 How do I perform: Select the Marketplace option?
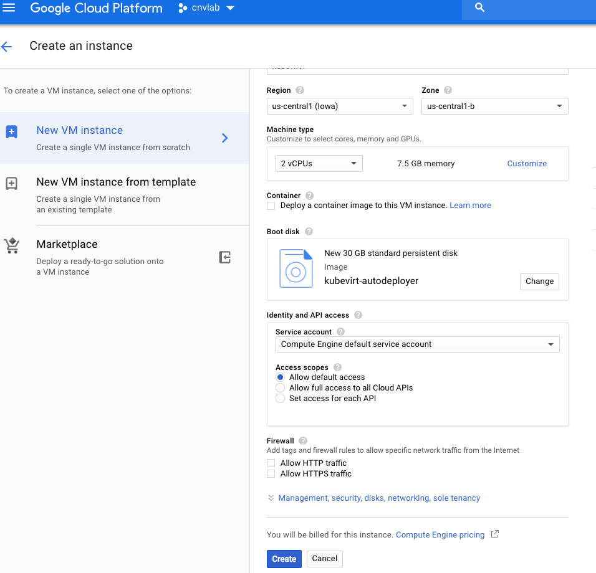(67, 245)
